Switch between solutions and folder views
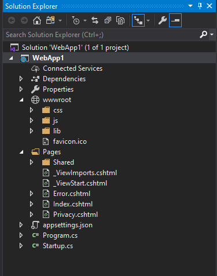Screen dimensions: 217x276 [50, 20]
